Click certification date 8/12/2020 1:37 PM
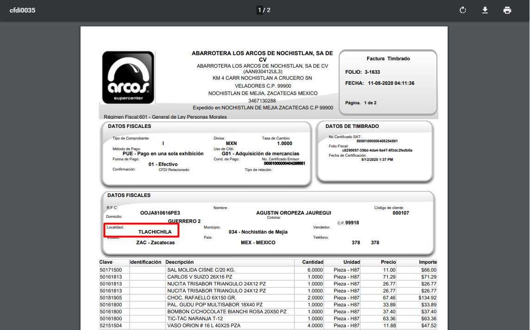Image resolution: width=530 pixels, height=330 pixels. click(x=377, y=159)
